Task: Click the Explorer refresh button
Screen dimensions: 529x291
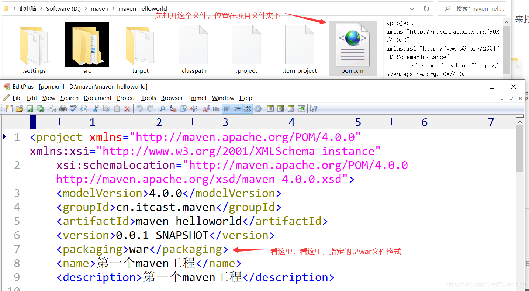Action: point(426,8)
